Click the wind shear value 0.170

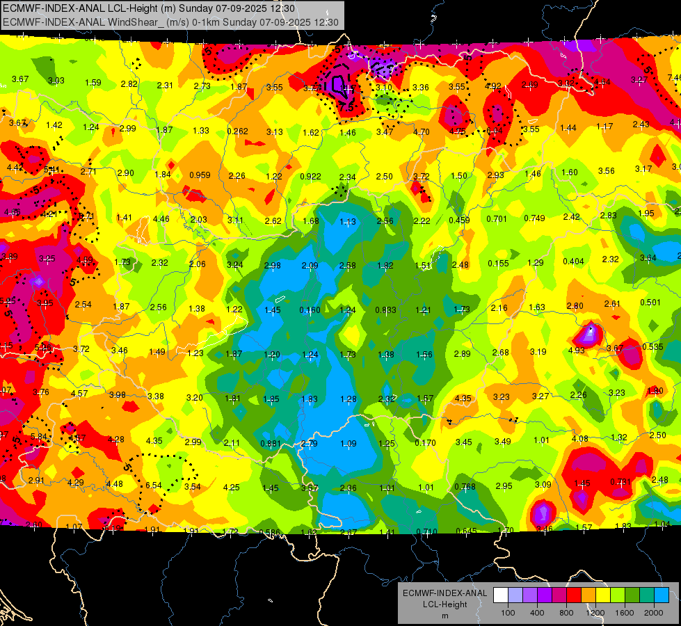425,443
